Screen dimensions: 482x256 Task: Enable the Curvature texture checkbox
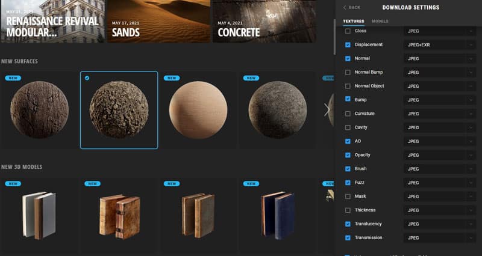[x=348, y=114]
